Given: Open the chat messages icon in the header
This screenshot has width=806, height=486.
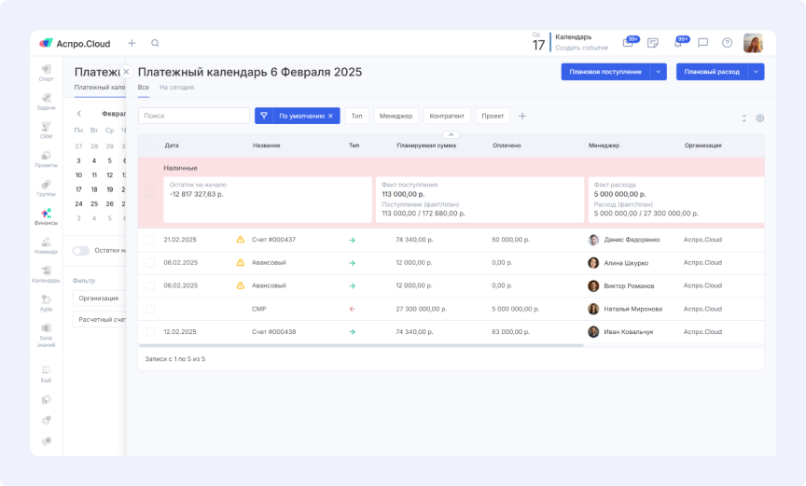Looking at the screenshot, I should click(x=702, y=43).
